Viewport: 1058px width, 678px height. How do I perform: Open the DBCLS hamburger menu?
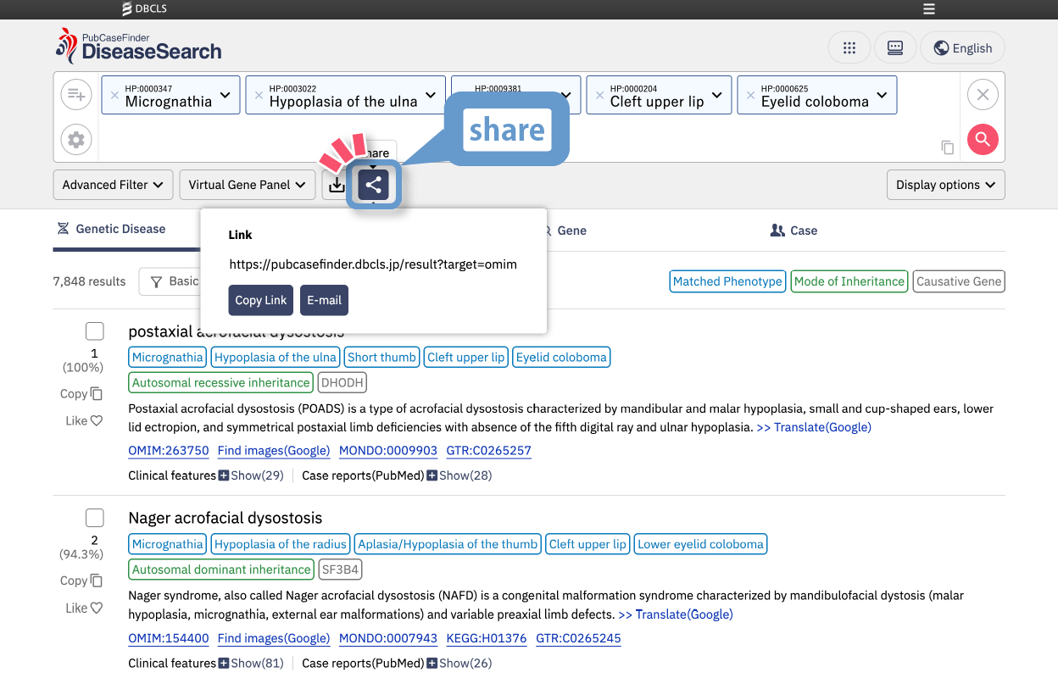[x=929, y=9]
